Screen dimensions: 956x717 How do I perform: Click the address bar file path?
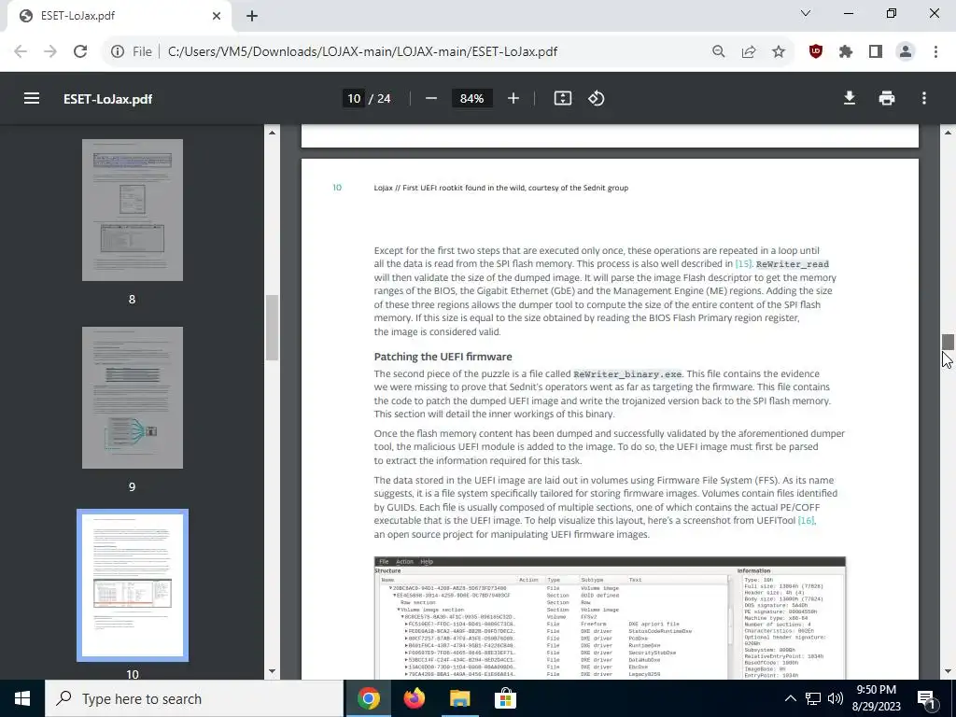[362, 51]
